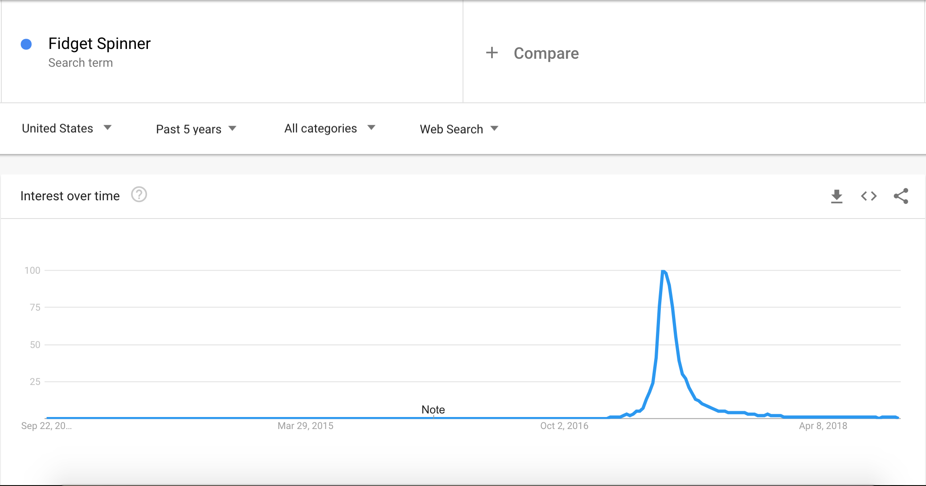Click the plus icon beside Compare

(x=492, y=53)
